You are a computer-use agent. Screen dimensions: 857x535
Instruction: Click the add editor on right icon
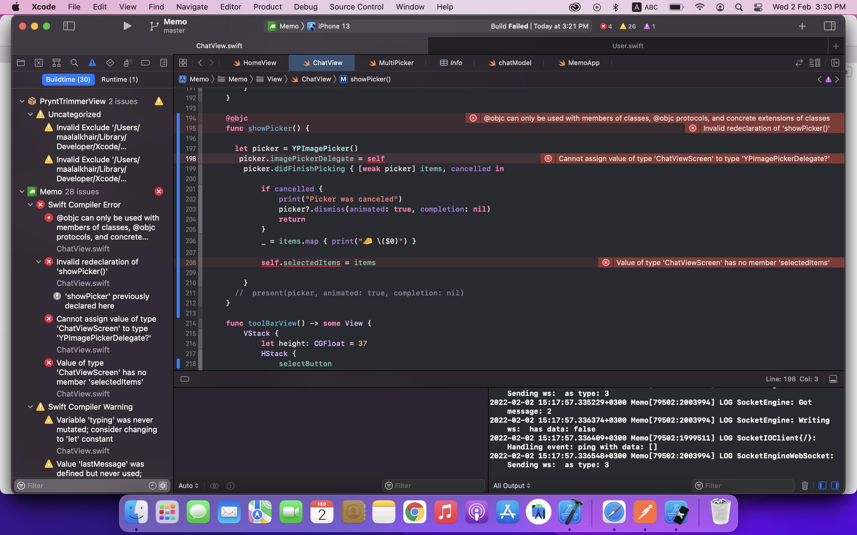click(835, 63)
